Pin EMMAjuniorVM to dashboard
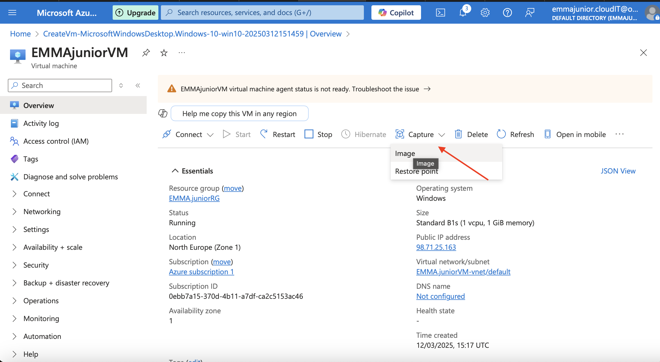The height and width of the screenshot is (362, 660). click(146, 53)
